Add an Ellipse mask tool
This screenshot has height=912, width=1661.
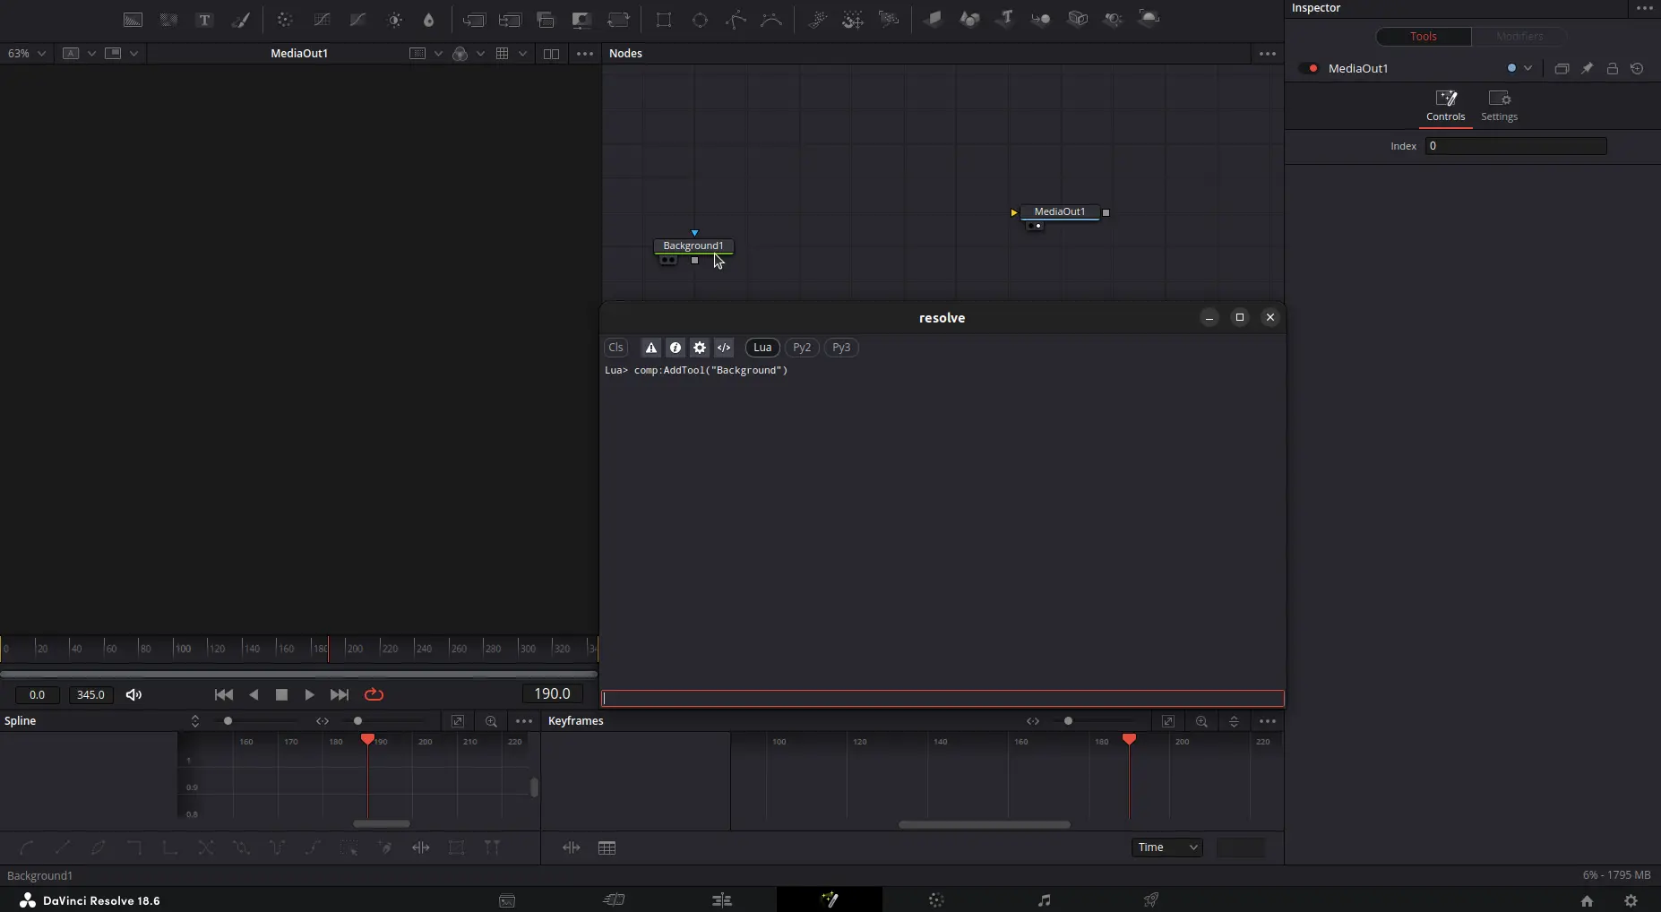click(700, 19)
